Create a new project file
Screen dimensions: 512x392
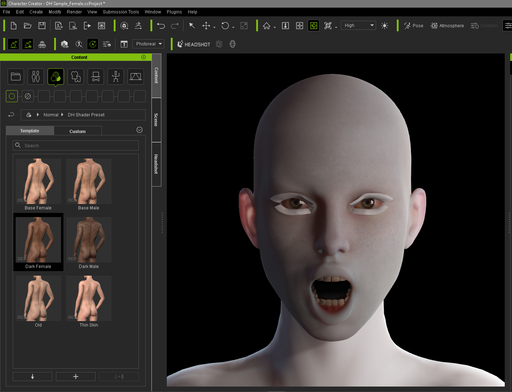(13, 25)
